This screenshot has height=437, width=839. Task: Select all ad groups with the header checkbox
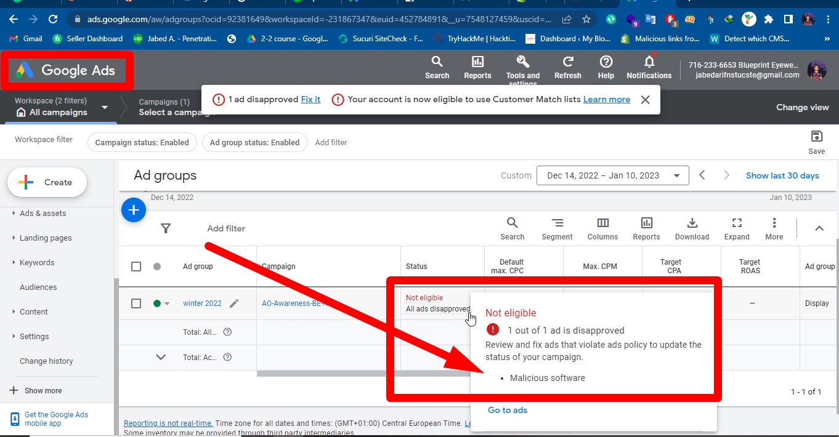pos(136,267)
